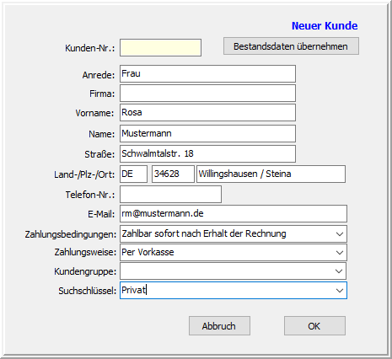Screen dimensions: 392x359
Task: Cancel the dialog with Abbruch
Action: (x=219, y=326)
